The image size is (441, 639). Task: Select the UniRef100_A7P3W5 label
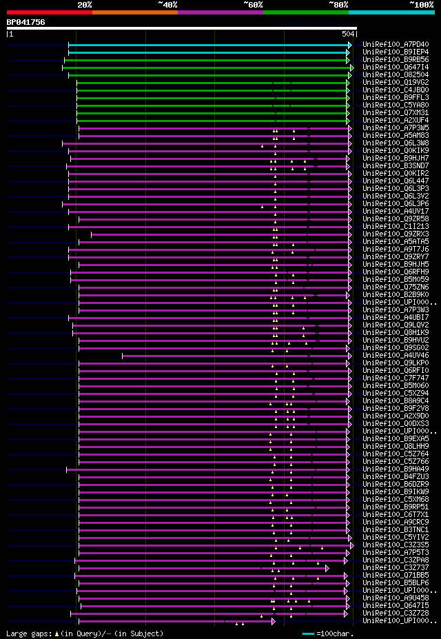coord(396,128)
